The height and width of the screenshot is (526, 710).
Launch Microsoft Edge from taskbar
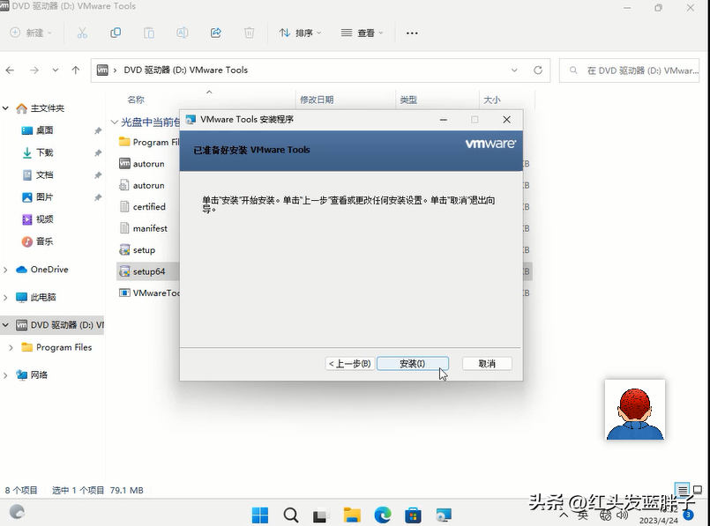[x=383, y=515]
